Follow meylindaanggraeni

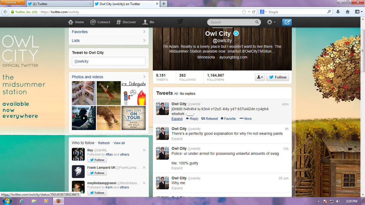tap(97, 193)
